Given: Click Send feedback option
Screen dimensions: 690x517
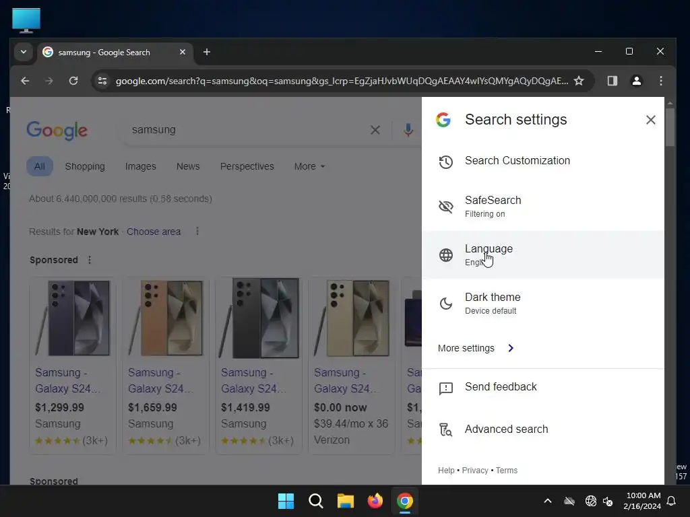Looking at the screenshot, I should (542, 387).
